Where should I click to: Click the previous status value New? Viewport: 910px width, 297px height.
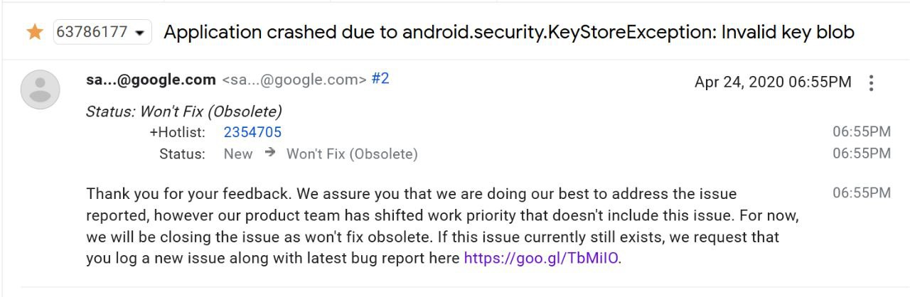(x=238, y=154)
